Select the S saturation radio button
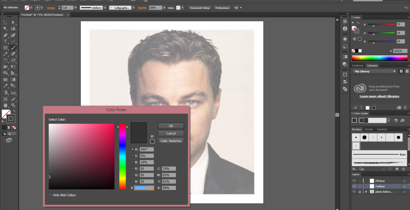The height and width of the screenshot is (210, 410). [132, 156]
